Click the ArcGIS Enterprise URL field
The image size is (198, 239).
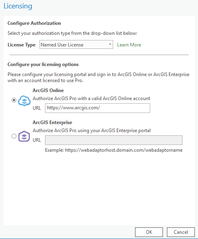click(x=114, y=140)
